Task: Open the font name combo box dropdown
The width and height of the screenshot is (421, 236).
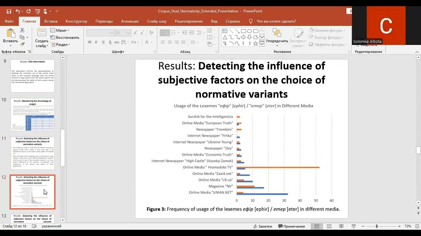Action: tap(112, 33)
